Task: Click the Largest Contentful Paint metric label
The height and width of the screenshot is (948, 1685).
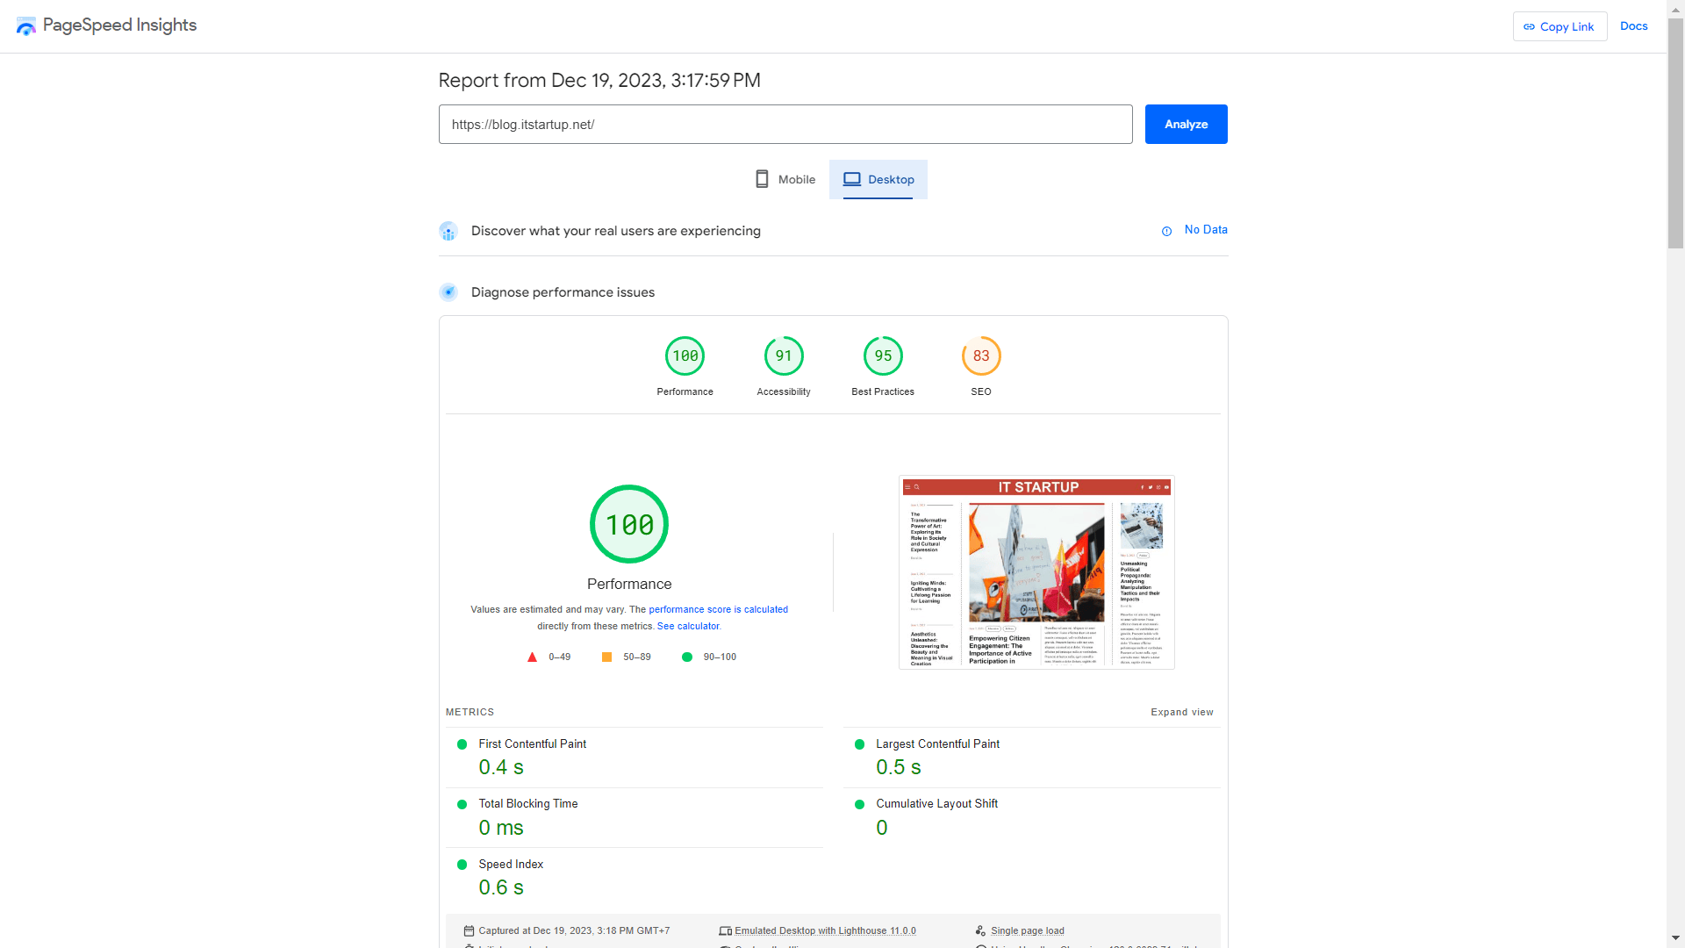Action: click(937, 743)
